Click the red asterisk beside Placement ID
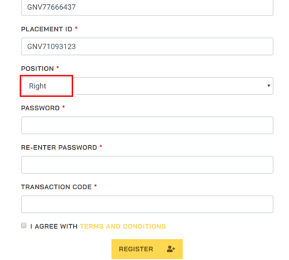This screenshot has width=289, height=260. 76,28
